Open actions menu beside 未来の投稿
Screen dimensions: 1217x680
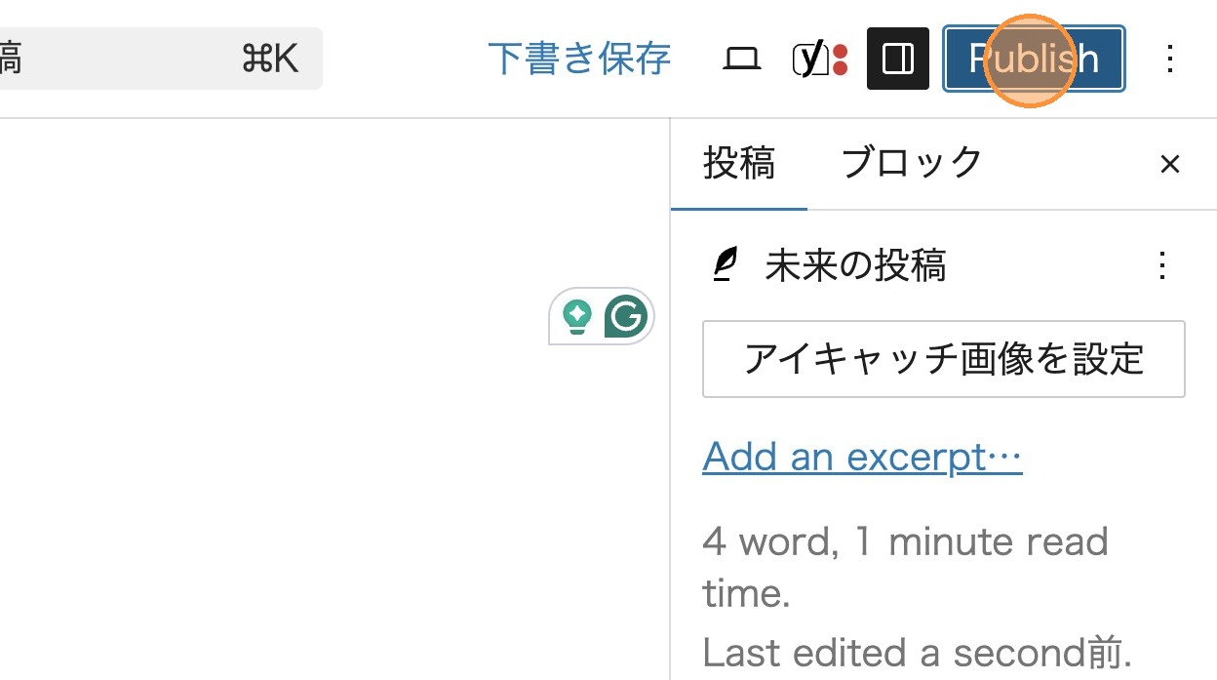coord(1161,264)
